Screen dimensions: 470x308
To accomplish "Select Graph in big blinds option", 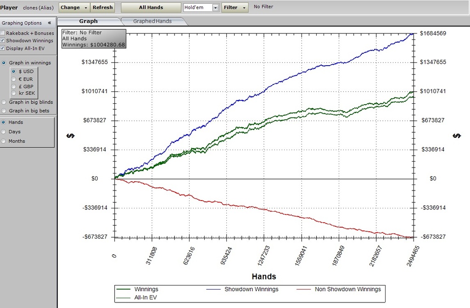I will pos(4,102).
